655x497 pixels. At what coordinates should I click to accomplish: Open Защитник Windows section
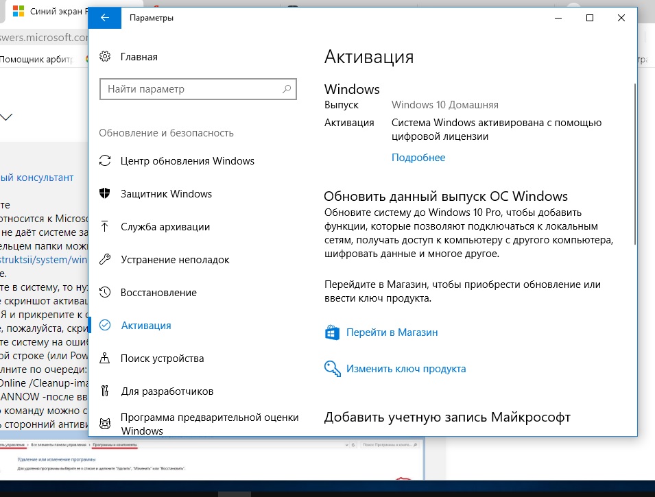pos(166,194)
